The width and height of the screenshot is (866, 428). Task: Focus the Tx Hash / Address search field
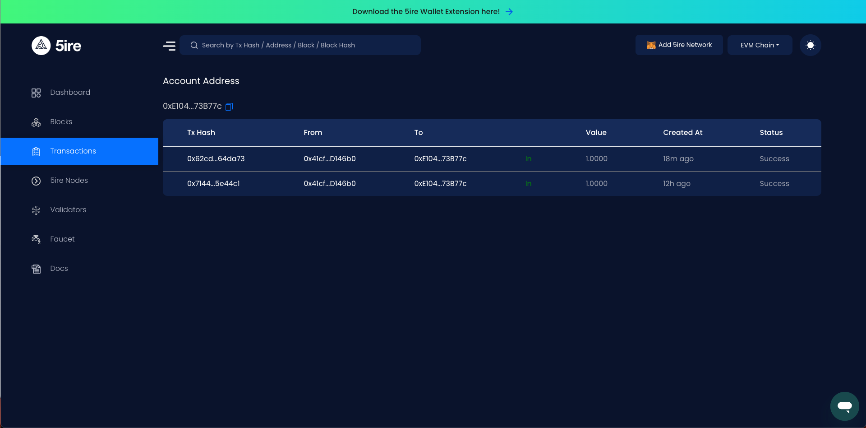[x=300, y=45]
